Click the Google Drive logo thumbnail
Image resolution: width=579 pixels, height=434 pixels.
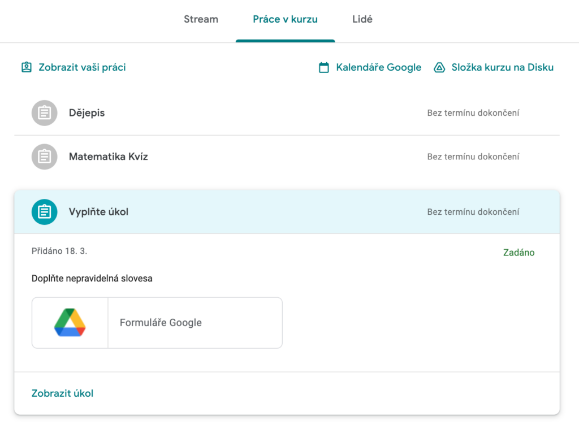click(70, 323)
